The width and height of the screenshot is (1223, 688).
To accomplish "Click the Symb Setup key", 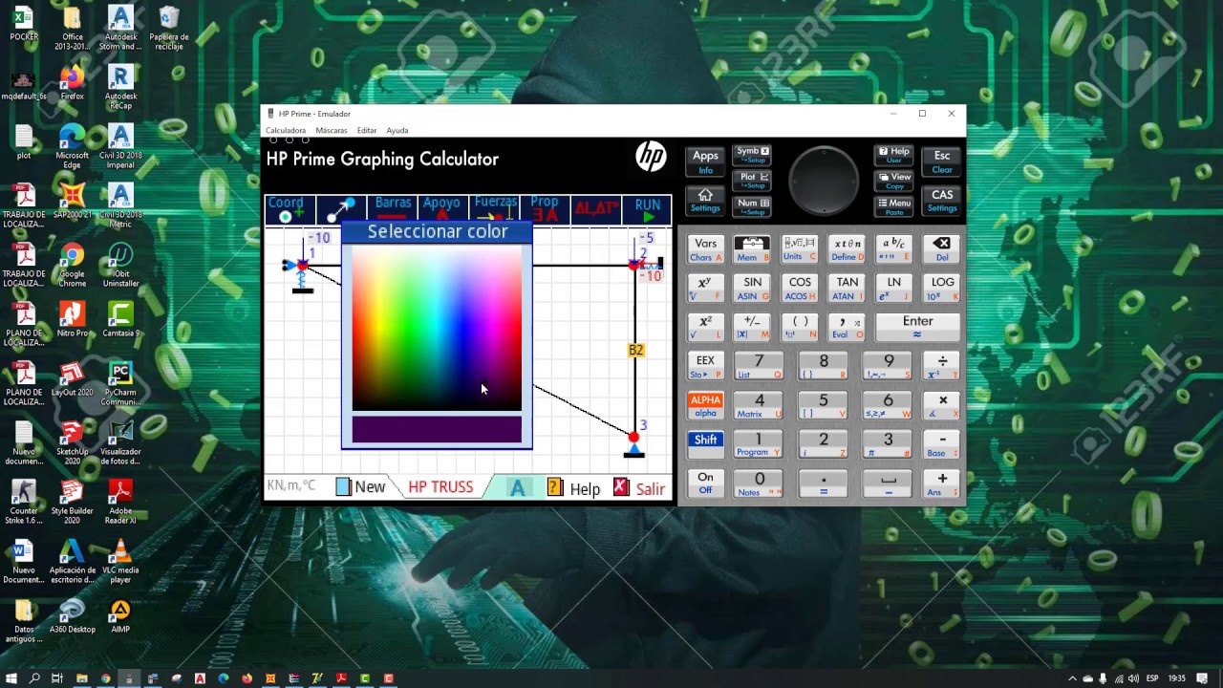I will pos(752,155).
